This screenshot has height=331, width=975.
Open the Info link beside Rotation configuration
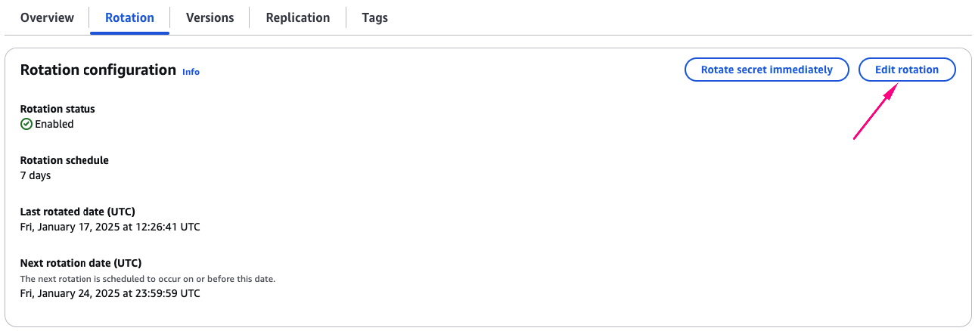click(191, 72)
